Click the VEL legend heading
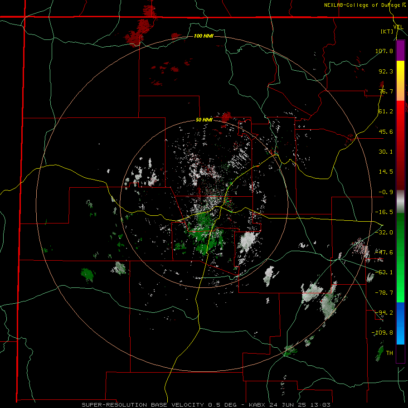The height and width of the screenshot is (408, 408). pyautogui.click(x=398, y=27)
